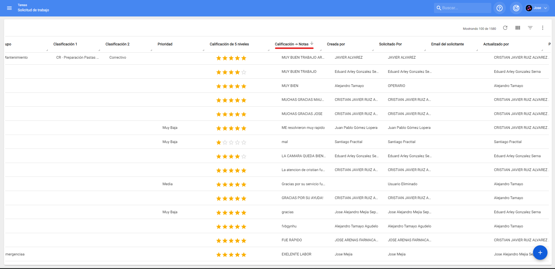Refresh the work request list

pyautogui.click(x=505, y=28)
